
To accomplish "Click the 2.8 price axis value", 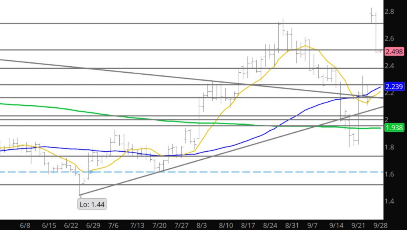I will [390, 12].
